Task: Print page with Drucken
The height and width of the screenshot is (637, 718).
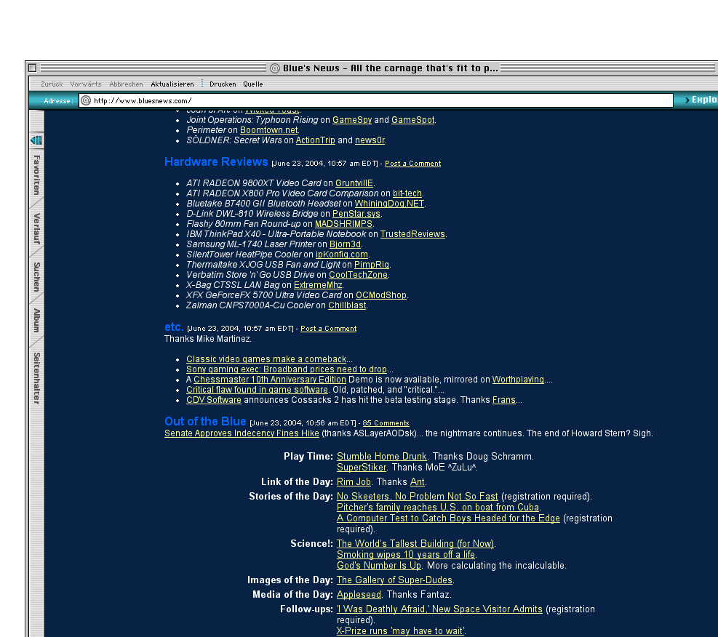Action: (223, 84)
